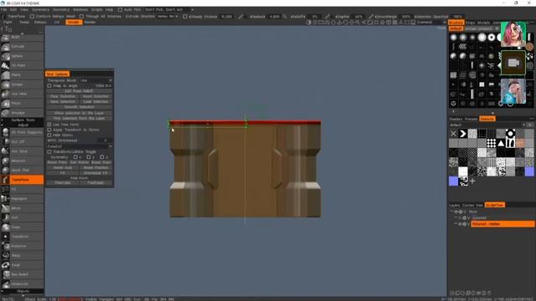Image resolution: width=536 pixels, height=301 pixels.
Task: Open the Geometry menu
Action: point(61,9)
